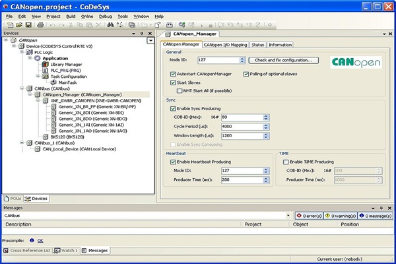Collapse the PLC Logic tree node
Image resolution: width=396 pixels, height=264 pixels.
tap(21, 52)
